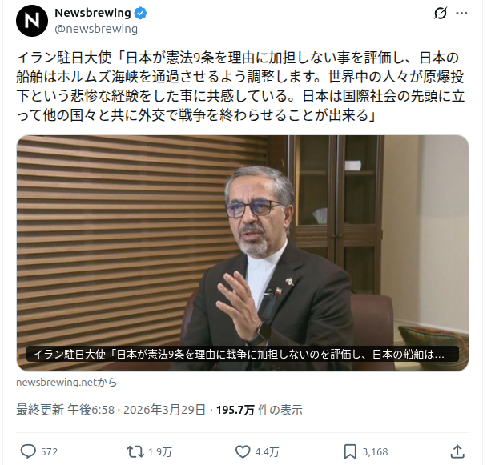This screenshot has height=465, width=487.
Task: Click the repost arrows icon
Action: (135, 451)
